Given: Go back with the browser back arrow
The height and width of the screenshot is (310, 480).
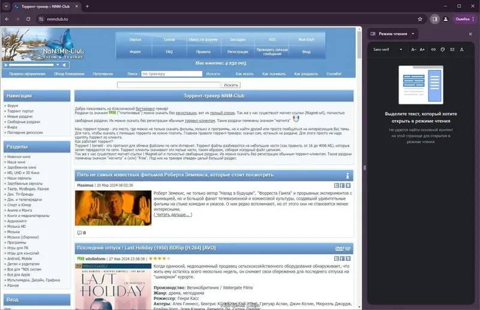Looking at the screenshot, I should (7, 19).
